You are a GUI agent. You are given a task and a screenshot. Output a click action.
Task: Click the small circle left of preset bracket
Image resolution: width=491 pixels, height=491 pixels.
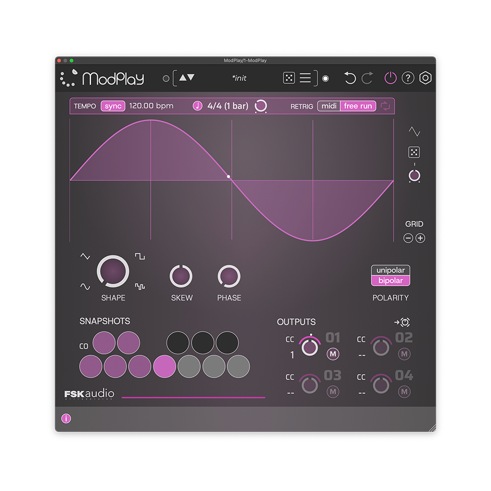pyautogui.click(x=166, y=79)
